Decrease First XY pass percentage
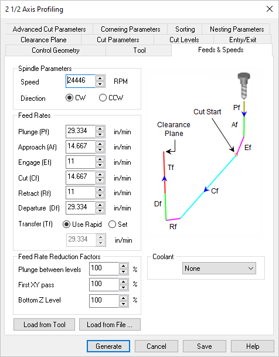This screenshot has height=357, width=279. (123, 288)
